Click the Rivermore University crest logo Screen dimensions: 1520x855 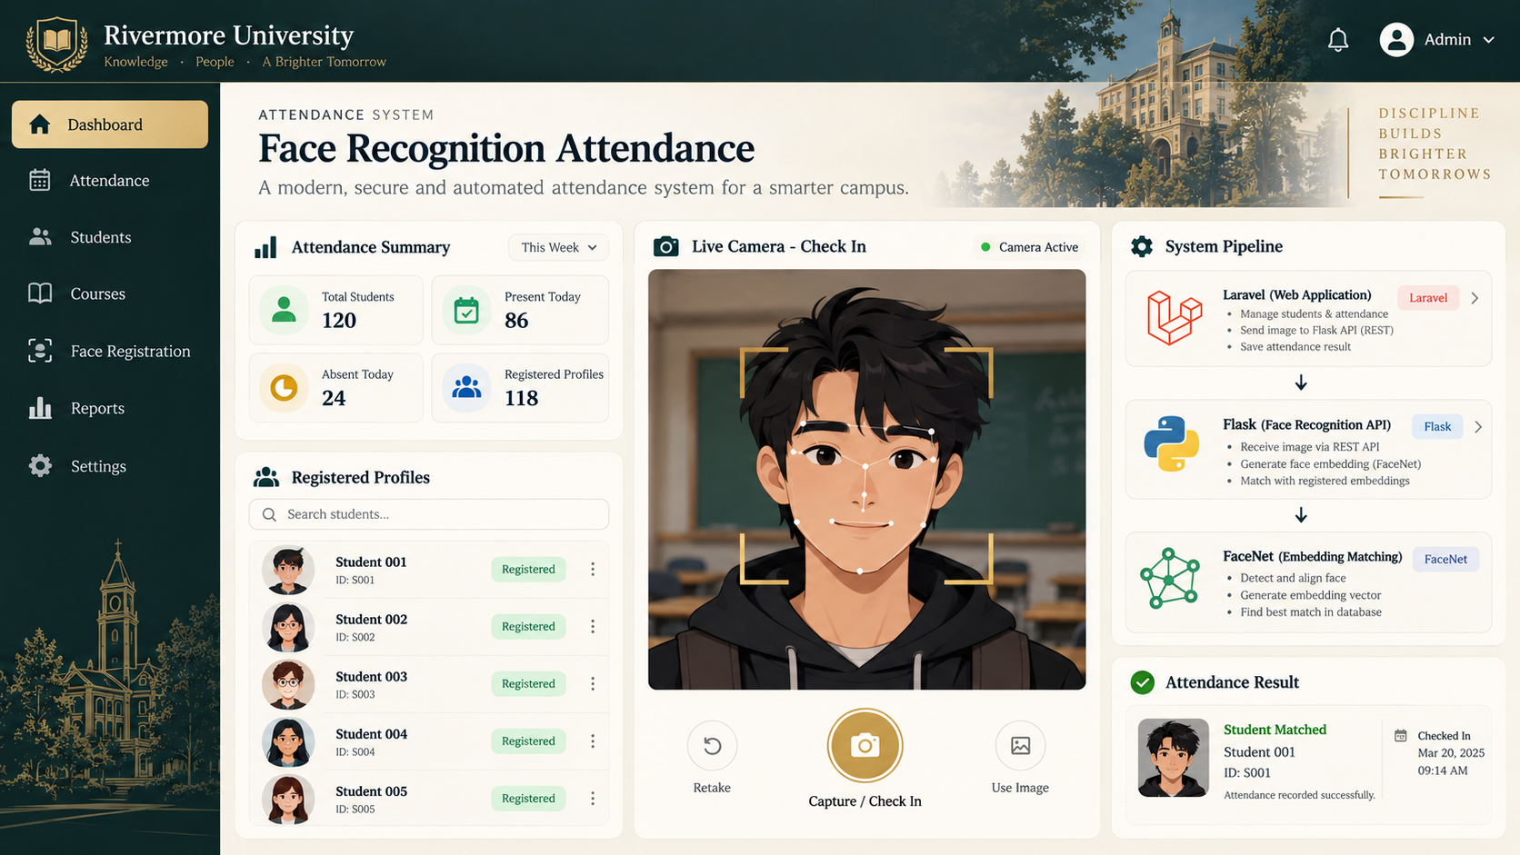tap(57, 43)
